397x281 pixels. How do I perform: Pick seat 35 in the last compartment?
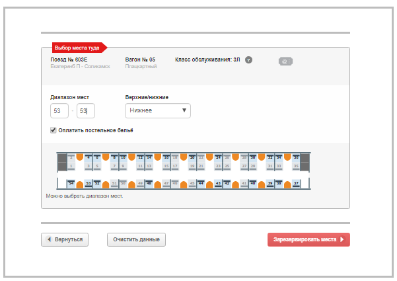pyautogui.click(x=296, y=166)
